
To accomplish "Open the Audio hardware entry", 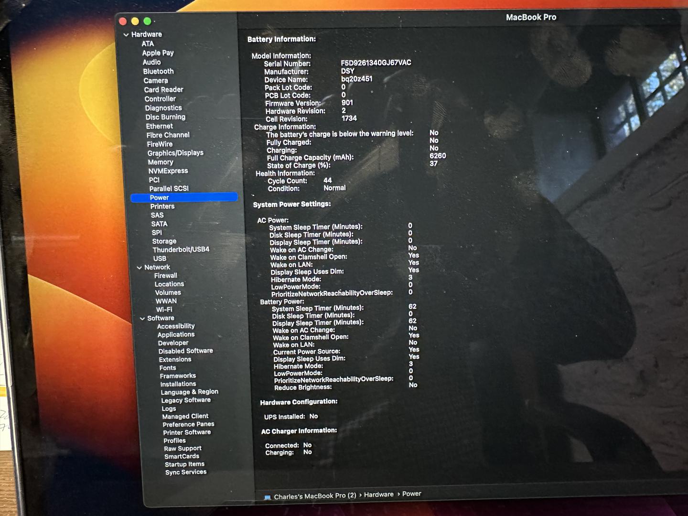I will (x=151, y=62).
